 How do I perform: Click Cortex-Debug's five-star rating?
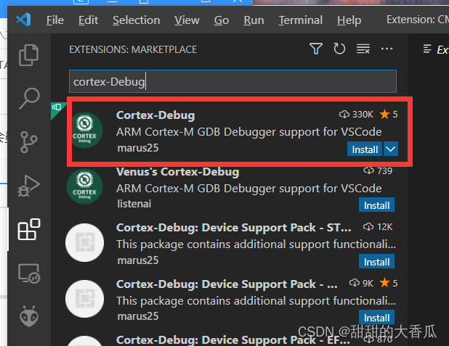389,115
